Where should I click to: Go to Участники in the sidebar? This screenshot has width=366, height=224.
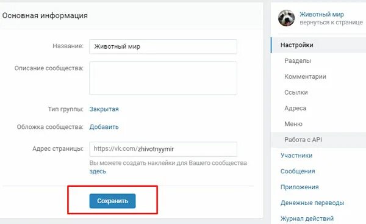click(296, 156)
